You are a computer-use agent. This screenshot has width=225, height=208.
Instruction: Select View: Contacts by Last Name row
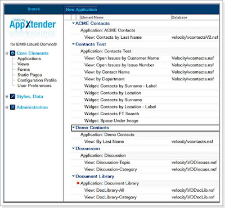click(145, 37)
